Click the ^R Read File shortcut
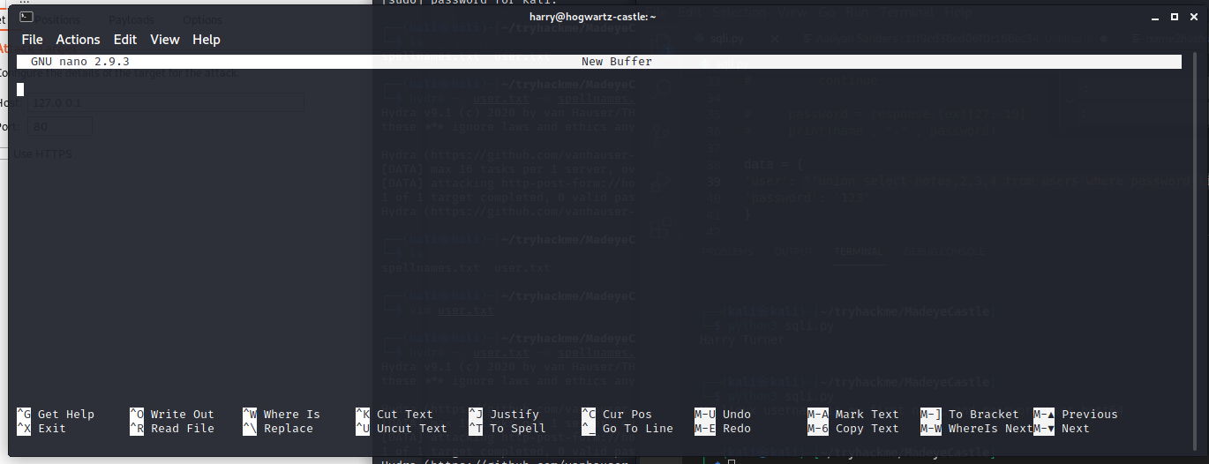 pos(172,429)
